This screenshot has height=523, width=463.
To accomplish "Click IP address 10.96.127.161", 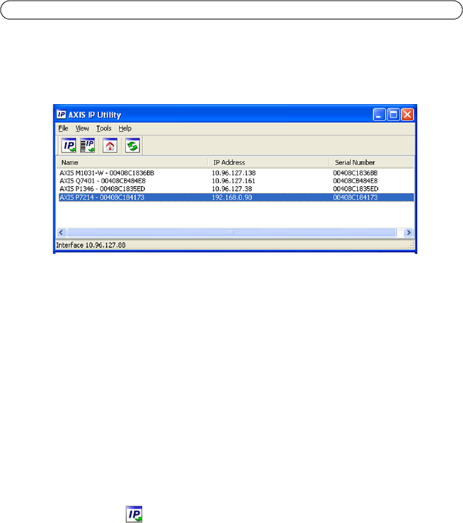I will point(233,181).
